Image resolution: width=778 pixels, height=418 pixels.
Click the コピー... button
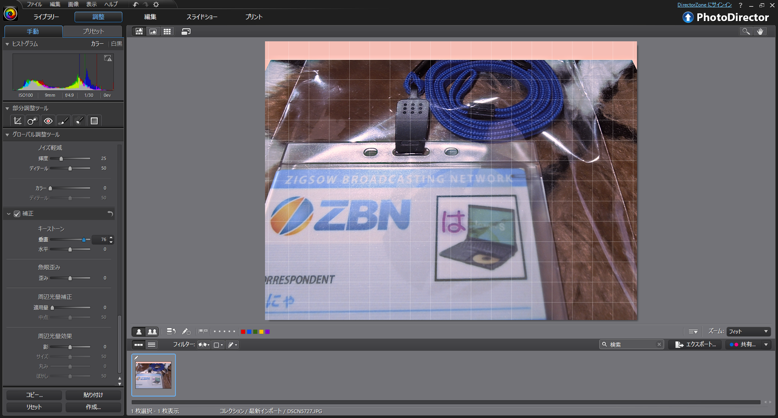pos(34,395)
